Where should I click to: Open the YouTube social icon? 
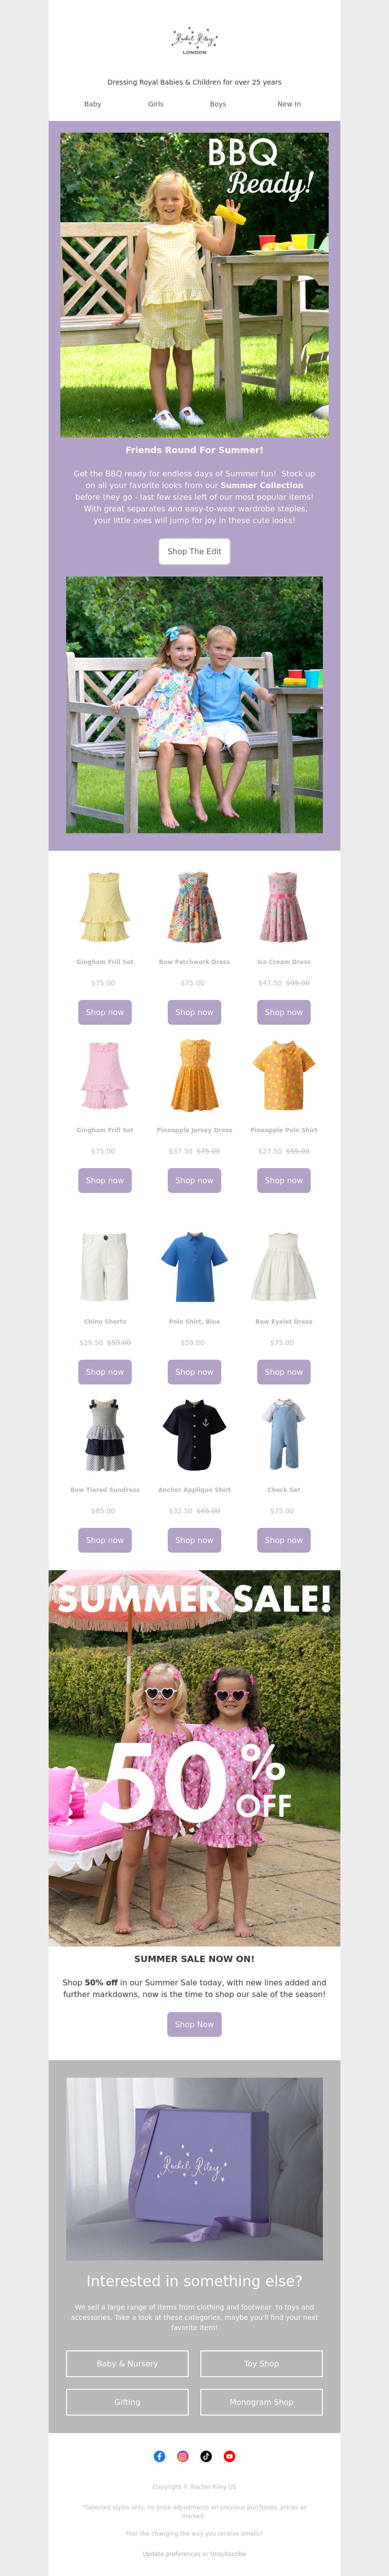229,2456
